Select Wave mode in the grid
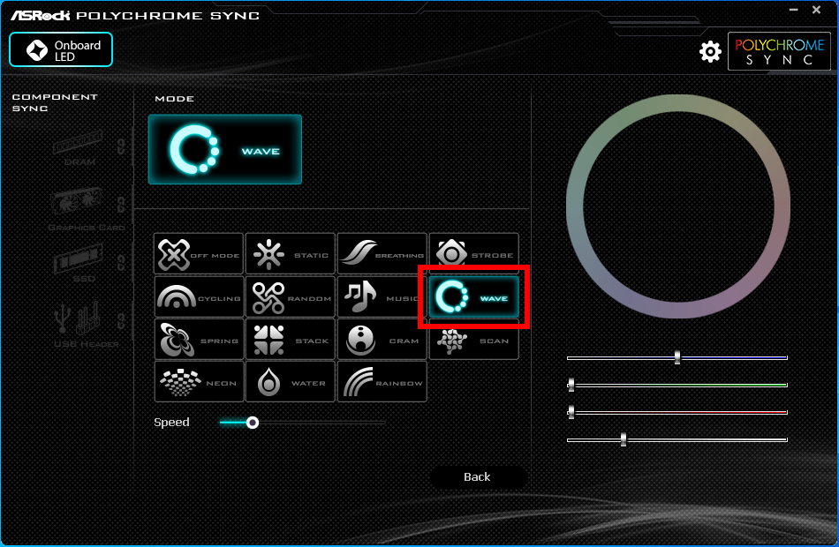Image resolution: width=839 pixels, height=547 pixels. click(x=473, y=296)
